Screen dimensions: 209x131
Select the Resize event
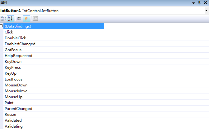click(x=53, y=115)
